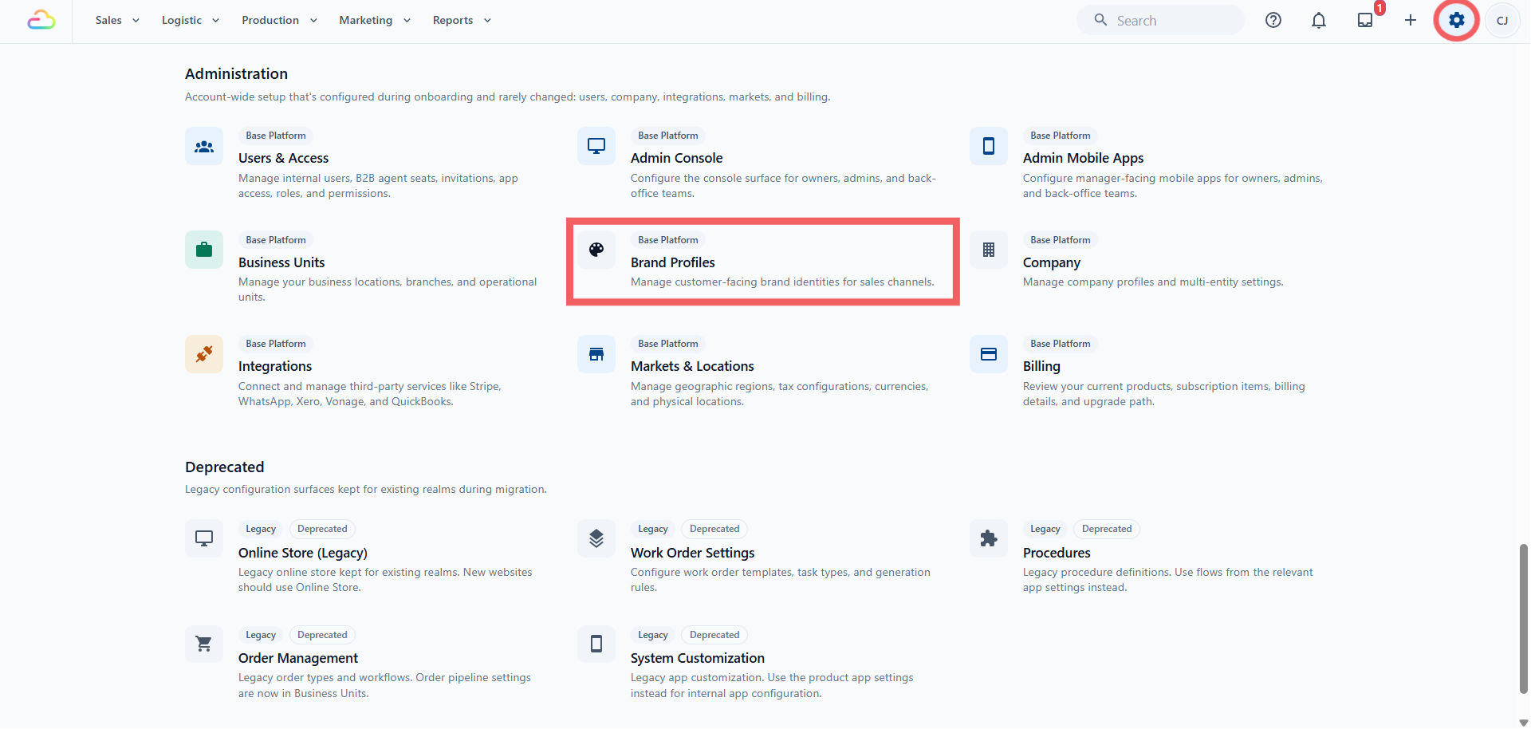Image resolution: width=1531 pixels, height=729 pixels.
Task: Click the cloud logo in the top bar
Action: click(41, 20)
